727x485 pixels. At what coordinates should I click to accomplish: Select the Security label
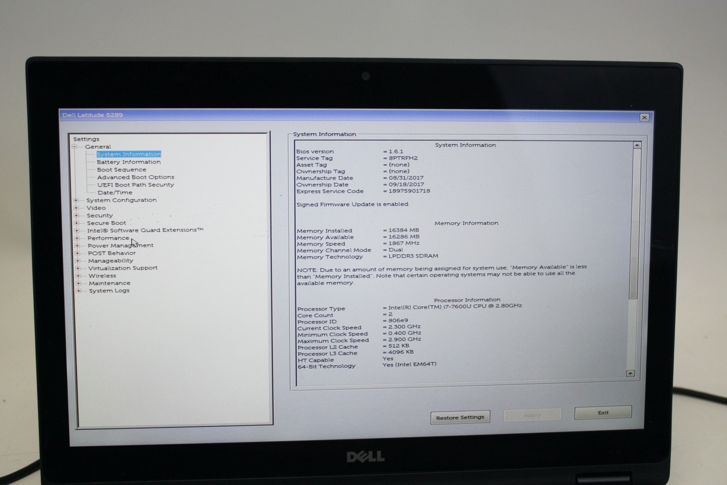coord(100,215)
